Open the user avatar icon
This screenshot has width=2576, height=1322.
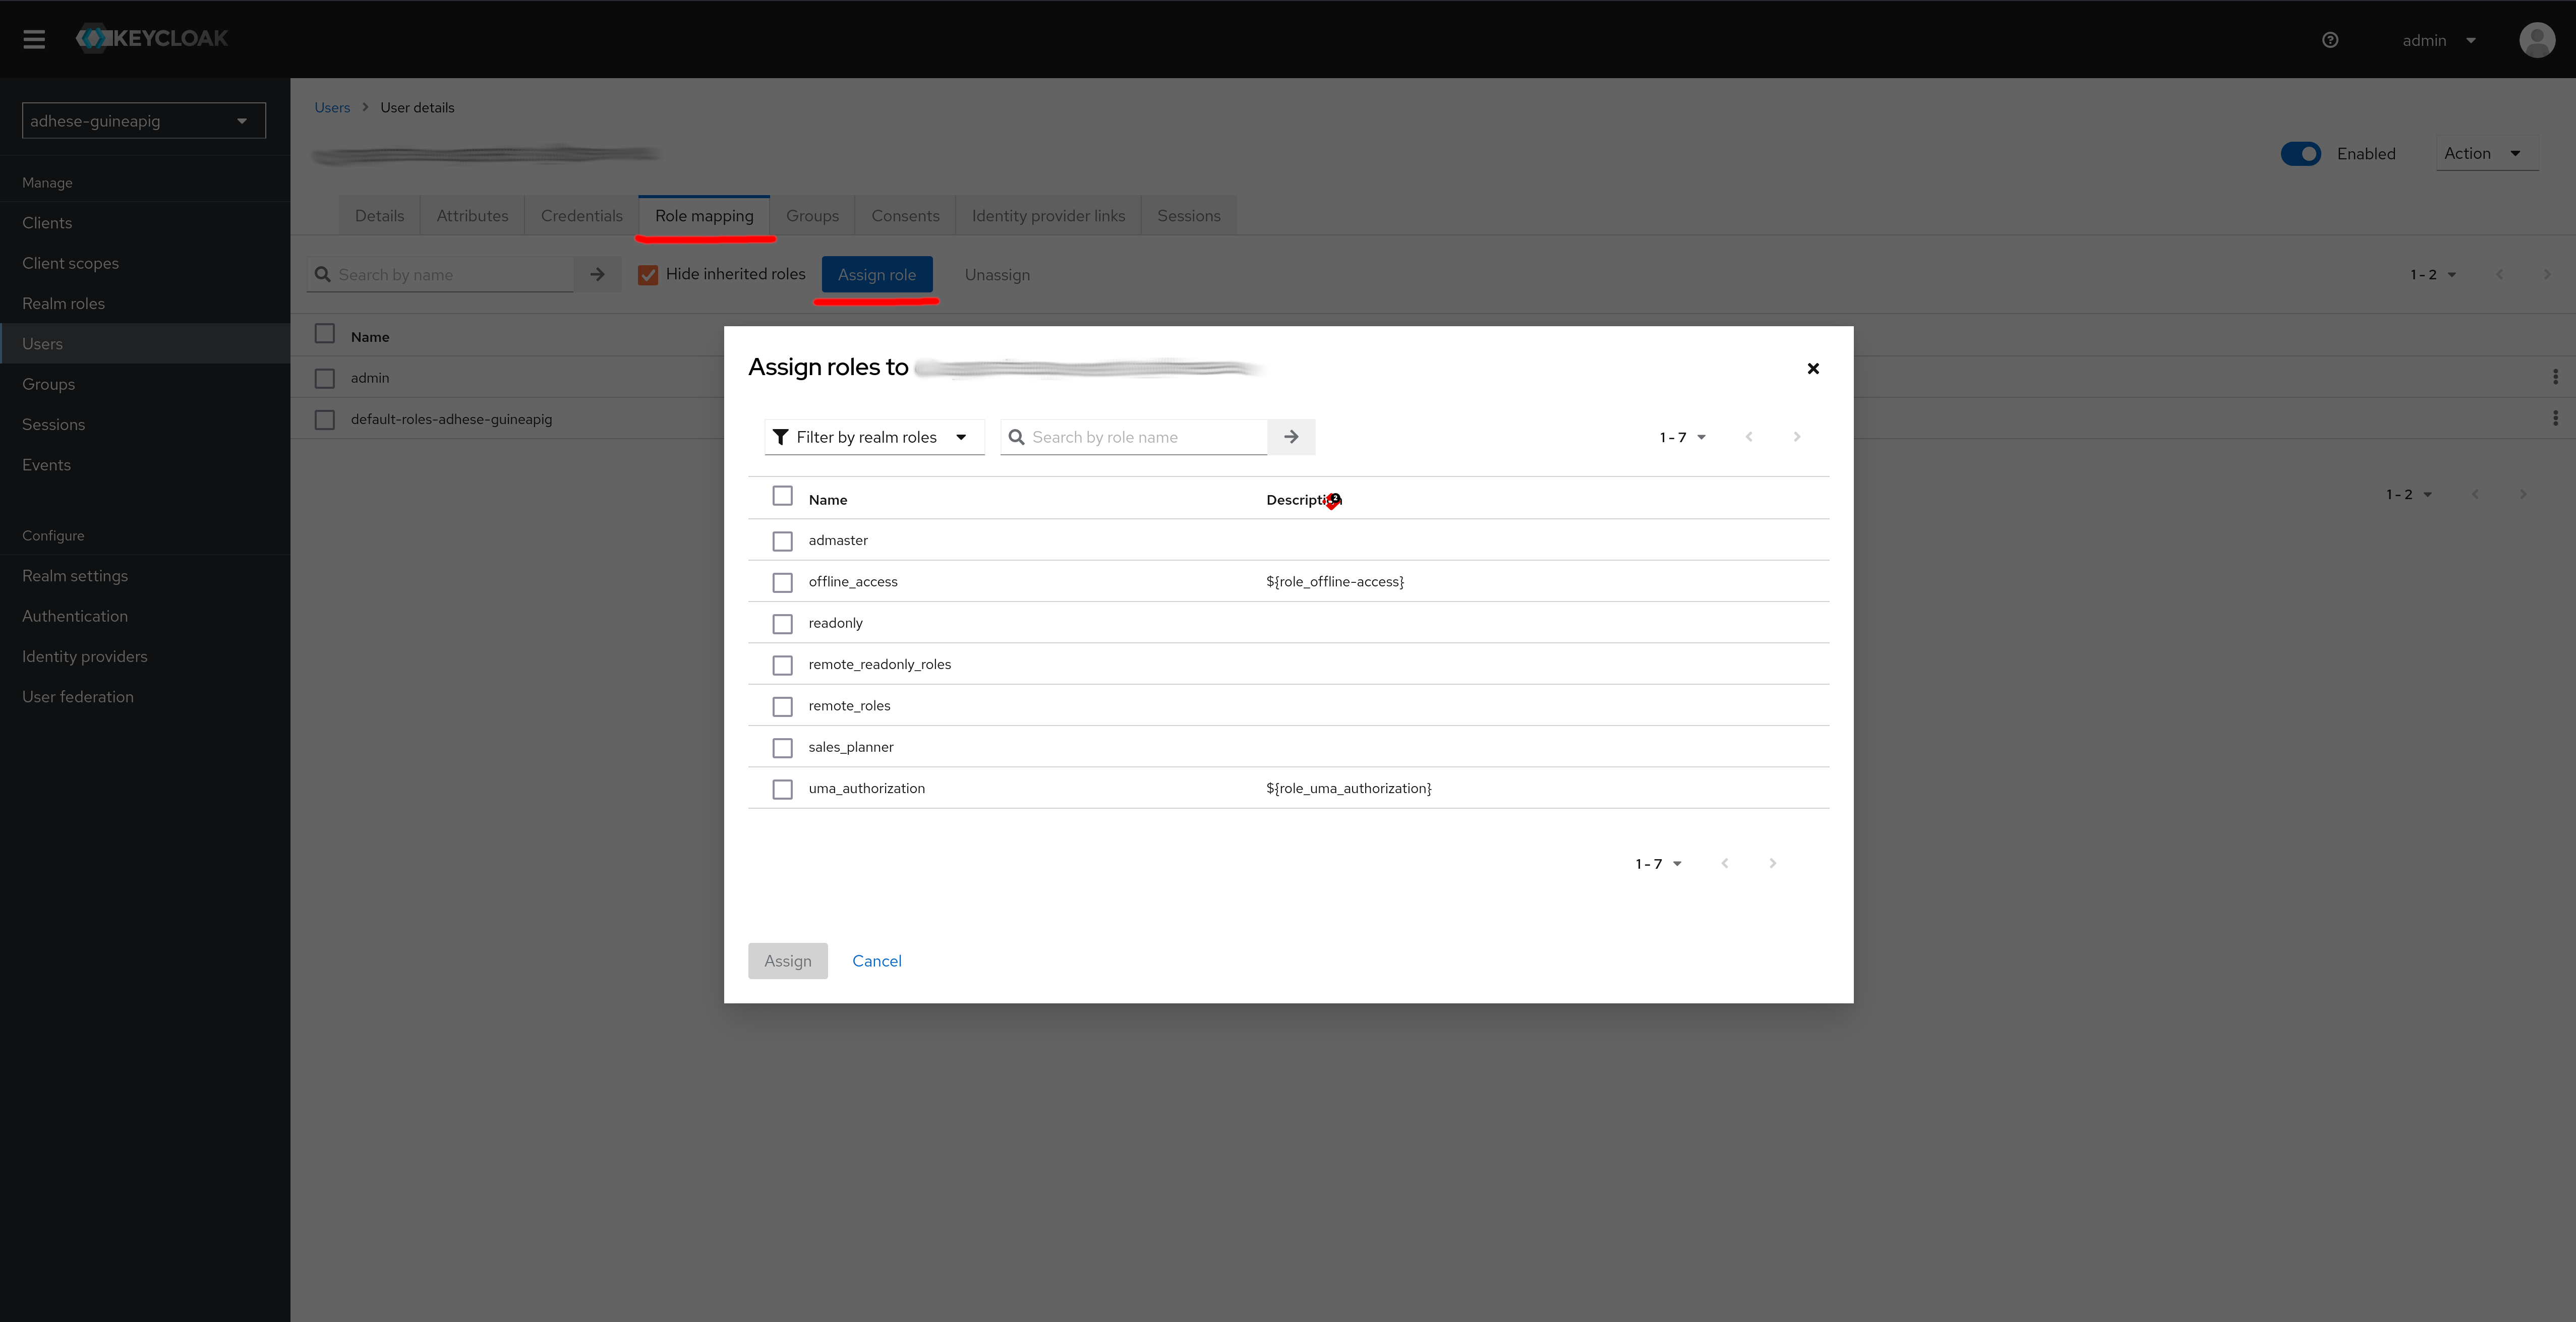tap(2537, 40)
